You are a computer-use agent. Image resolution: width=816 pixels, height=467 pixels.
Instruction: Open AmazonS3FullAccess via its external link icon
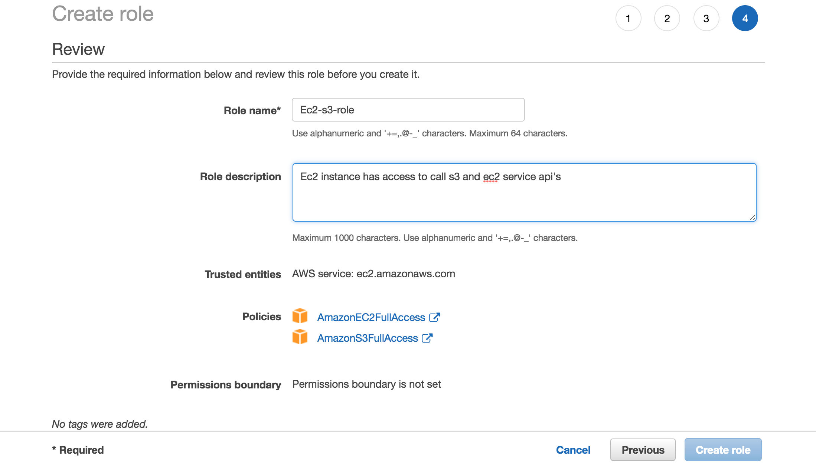tap(428, 338)
